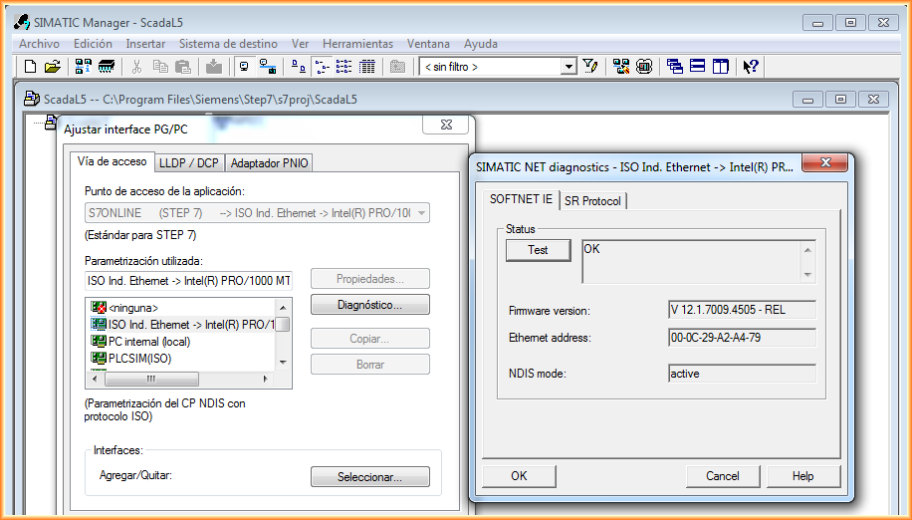This screenshot has height=520, width=912.
Task: Click the Diagnóstico... button
Action: tap(369, 304)
